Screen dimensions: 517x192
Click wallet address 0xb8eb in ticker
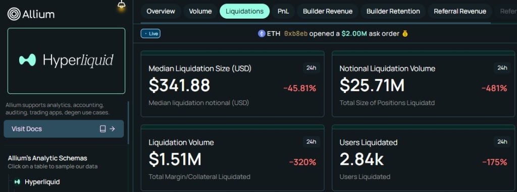click(x=296, y=34)
